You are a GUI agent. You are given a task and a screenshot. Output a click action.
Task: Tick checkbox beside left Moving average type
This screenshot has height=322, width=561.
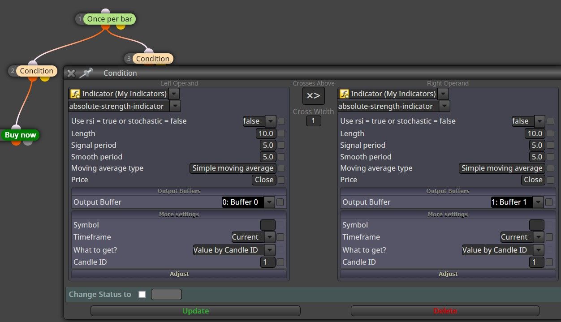click(281, 168)
